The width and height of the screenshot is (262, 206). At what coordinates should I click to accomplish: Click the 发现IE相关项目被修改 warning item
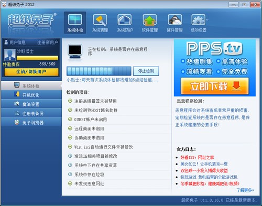tap(96, 156)
